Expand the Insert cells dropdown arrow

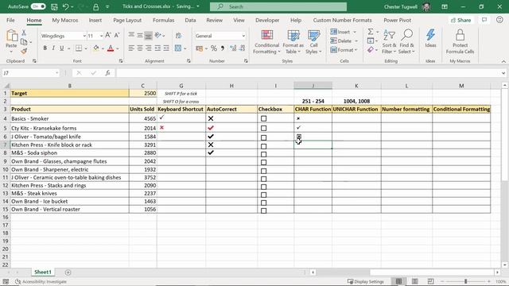click(355, 32)
